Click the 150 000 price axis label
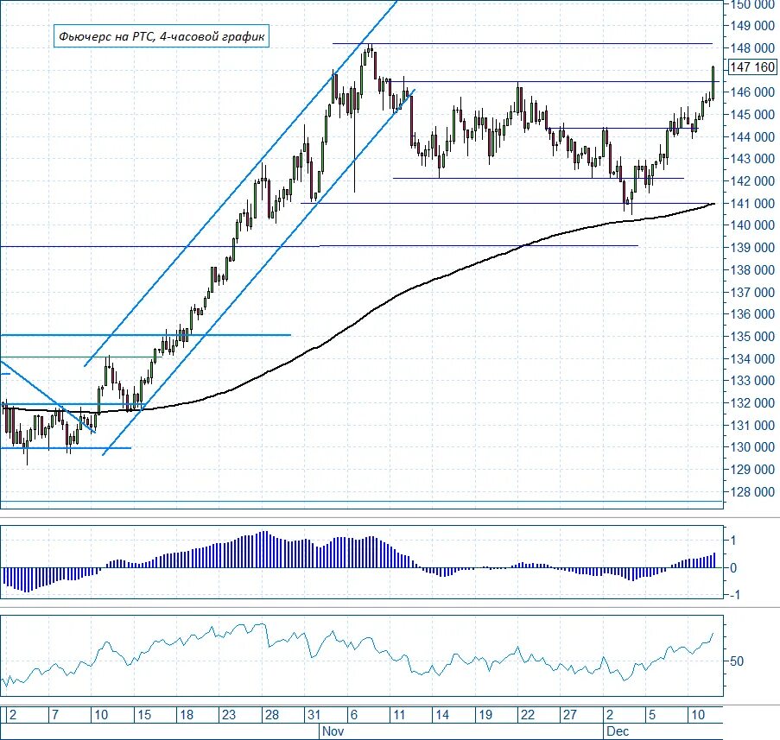 point(752,4)
